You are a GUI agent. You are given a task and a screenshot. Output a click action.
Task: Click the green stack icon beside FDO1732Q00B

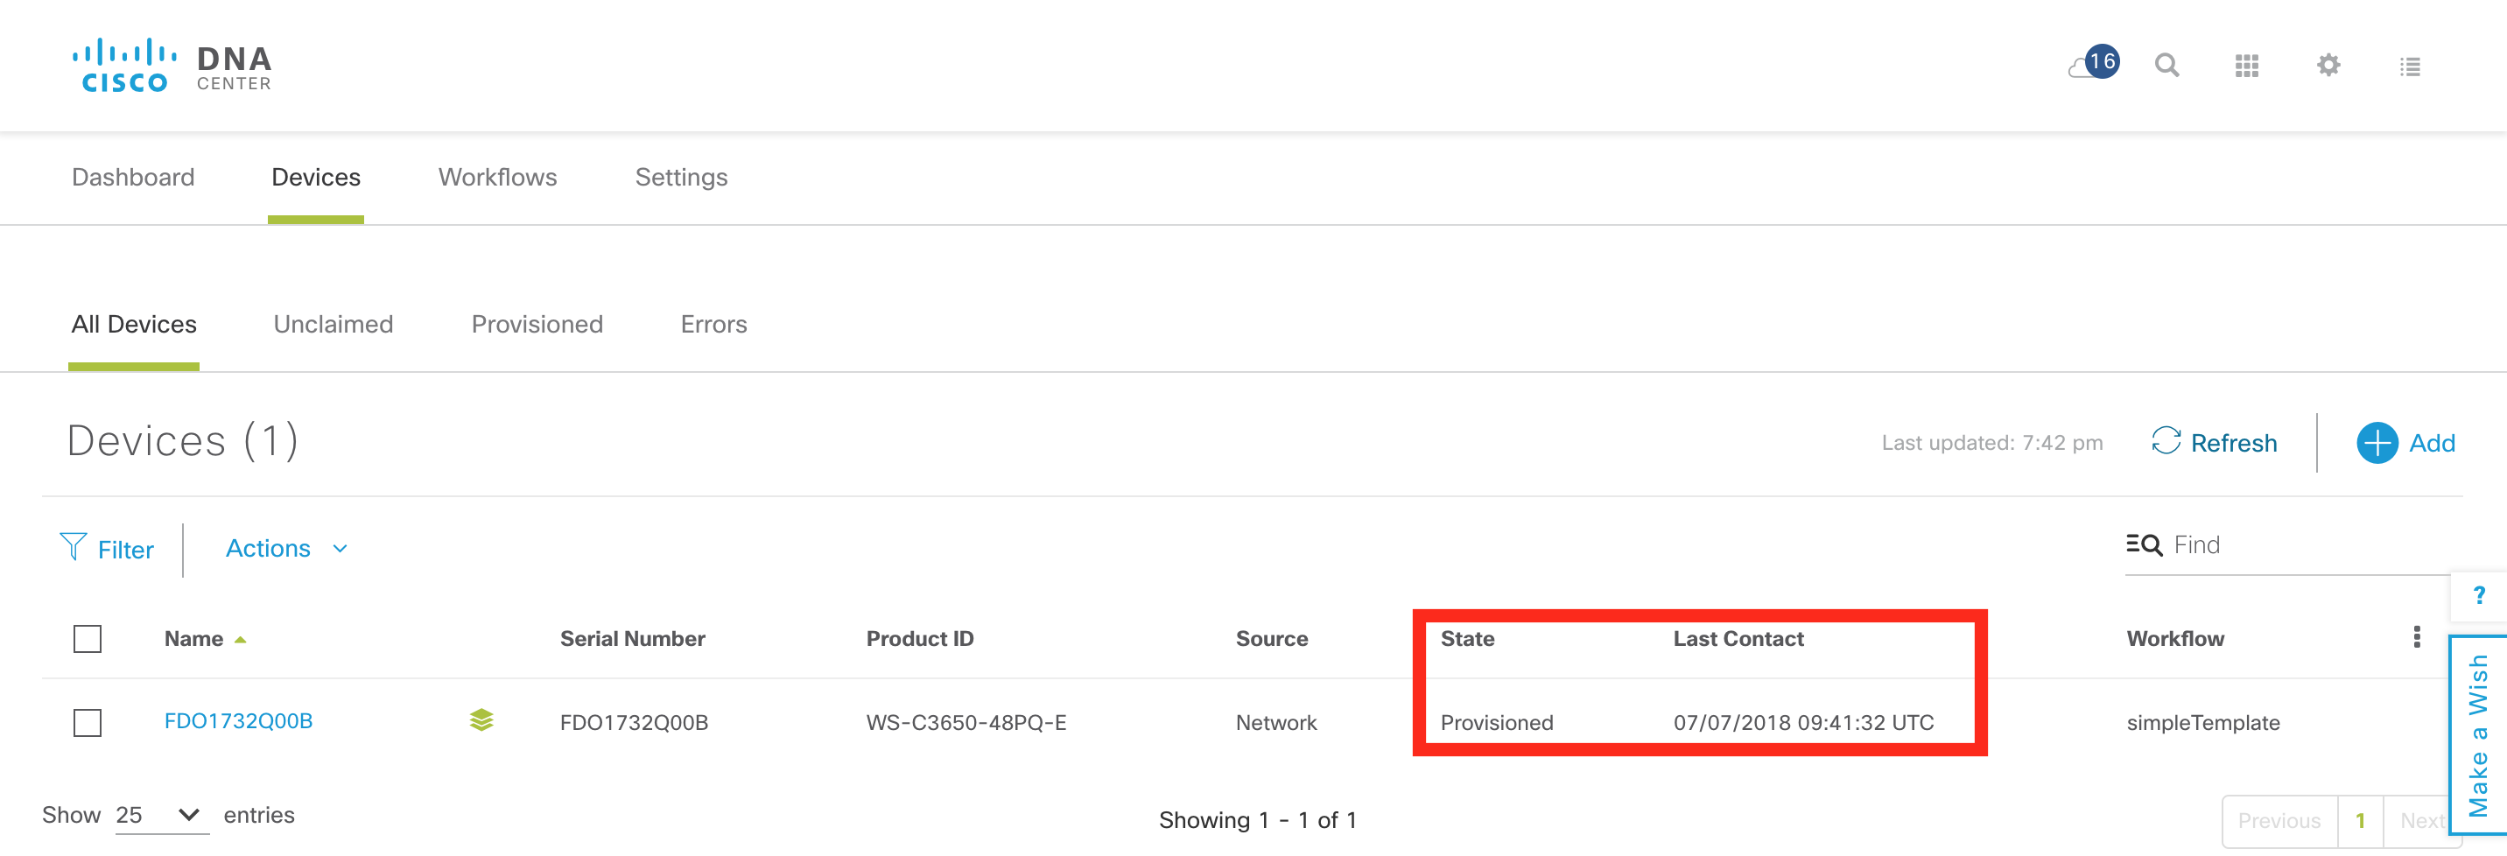pos(481,721)
